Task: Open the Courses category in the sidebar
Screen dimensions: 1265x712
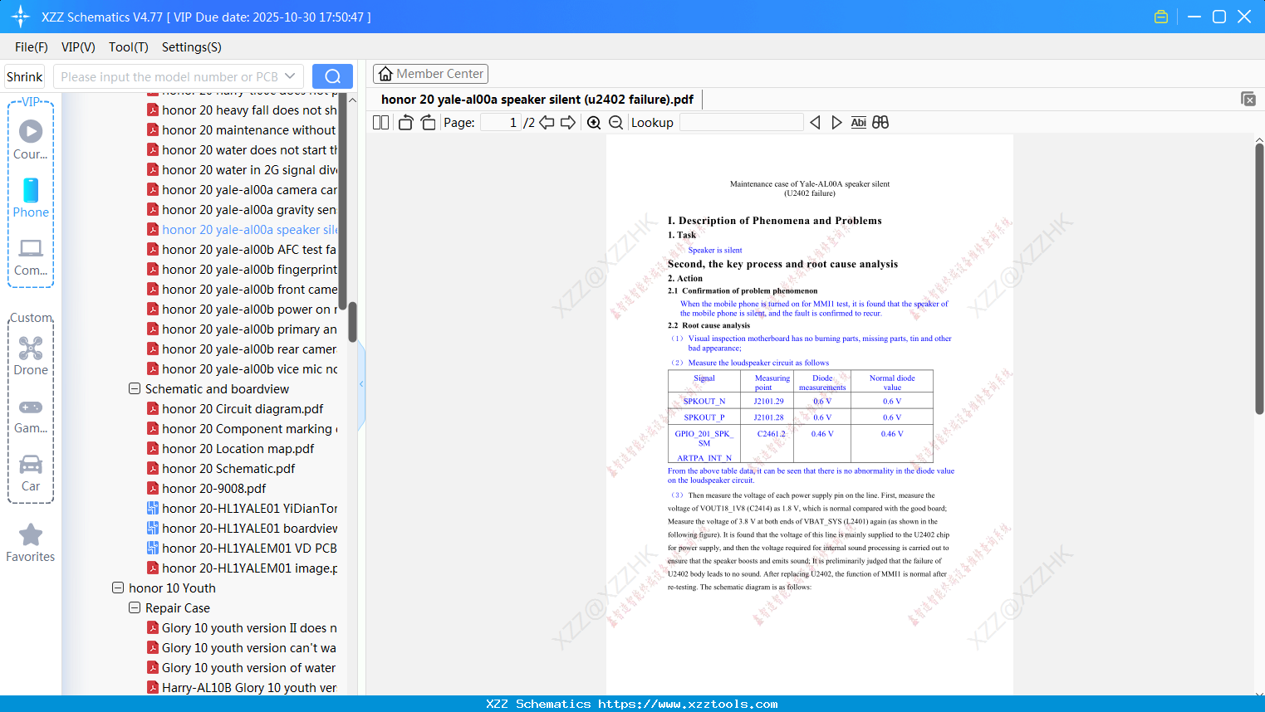Action: point(31,139)
